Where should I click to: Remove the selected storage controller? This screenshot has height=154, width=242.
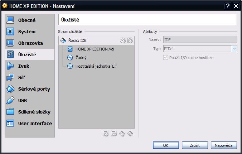[114, 134]
